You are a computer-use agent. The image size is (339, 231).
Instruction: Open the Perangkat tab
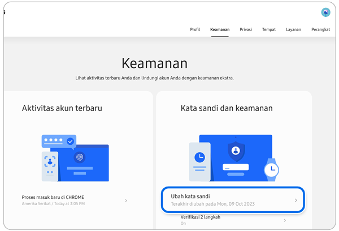[320, 29]
